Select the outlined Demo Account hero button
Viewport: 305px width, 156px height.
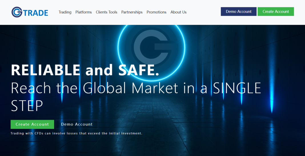click(x=77, y=124)
